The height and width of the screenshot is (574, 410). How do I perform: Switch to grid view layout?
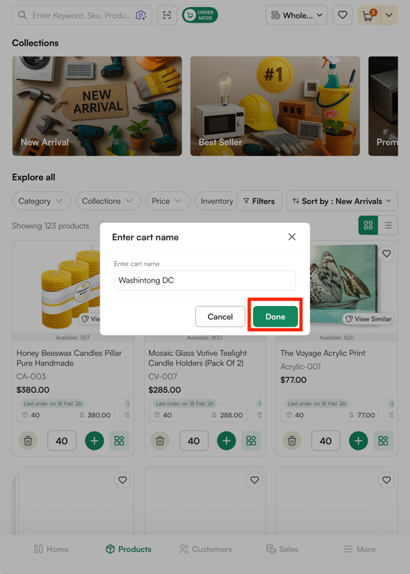pos(368,225)
